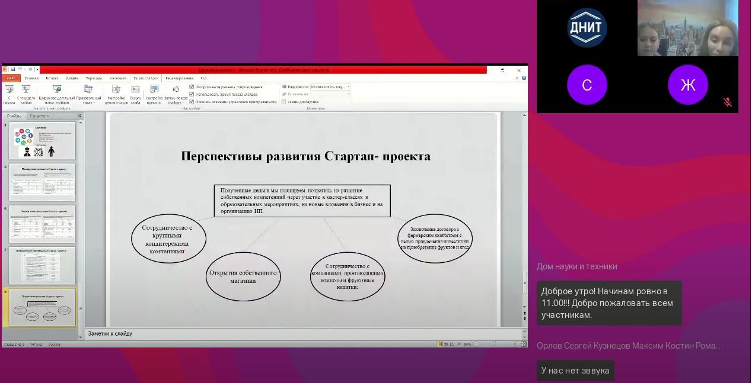Image resolution: width=752 pixels, height=383 pixels.
Task: Select slide 6 thumbnail with tables
Action: point(42,224)
